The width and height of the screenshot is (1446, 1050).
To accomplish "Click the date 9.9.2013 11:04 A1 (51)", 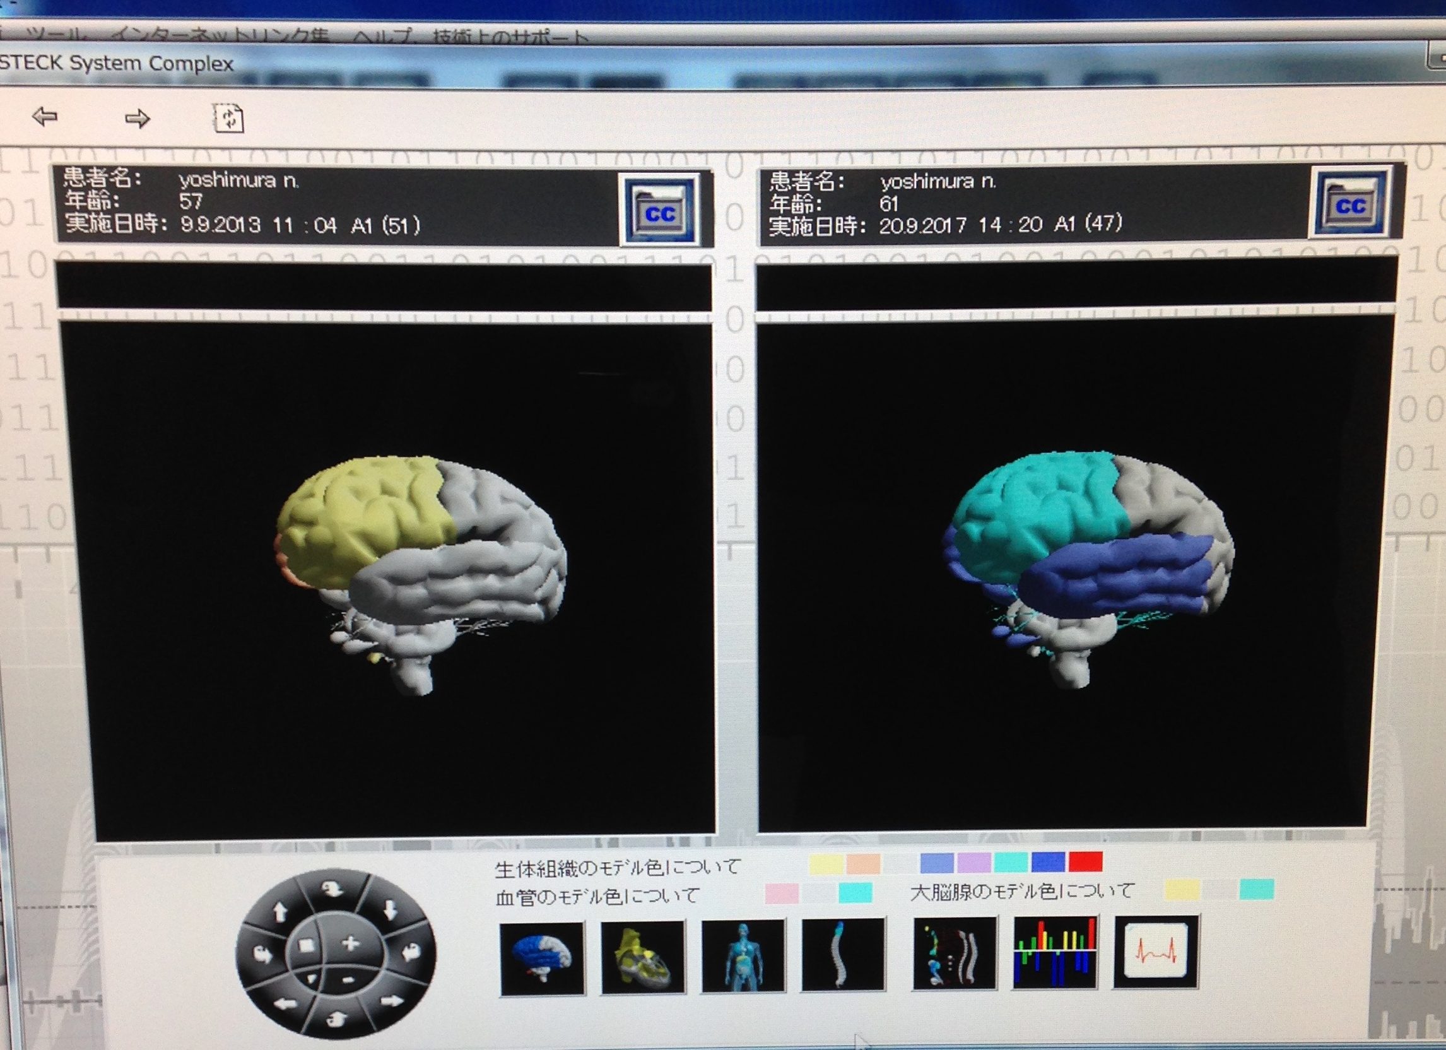I will pos(300,226).
